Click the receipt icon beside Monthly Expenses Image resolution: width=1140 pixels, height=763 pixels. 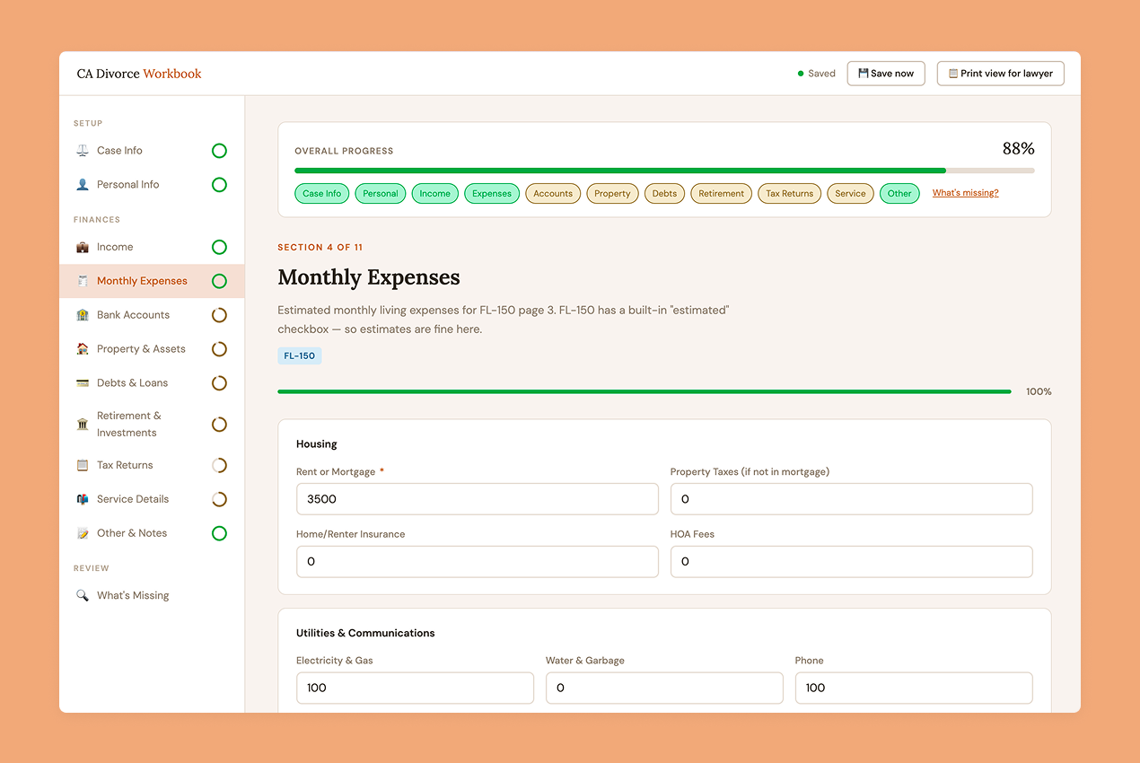[83, 281]
